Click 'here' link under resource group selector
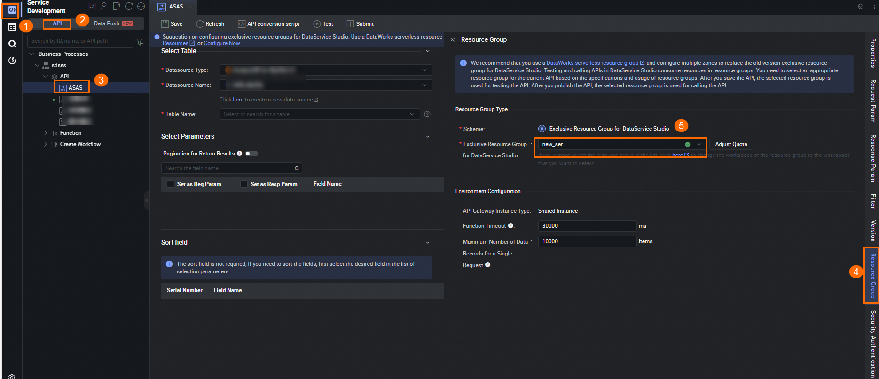Image resolution: width=879 pixels, height=379 pixels. point(680,155)
